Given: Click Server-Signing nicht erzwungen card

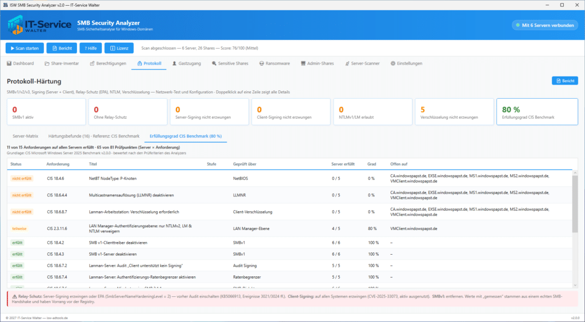Looking at the screenshot, I should click(209, 112).
